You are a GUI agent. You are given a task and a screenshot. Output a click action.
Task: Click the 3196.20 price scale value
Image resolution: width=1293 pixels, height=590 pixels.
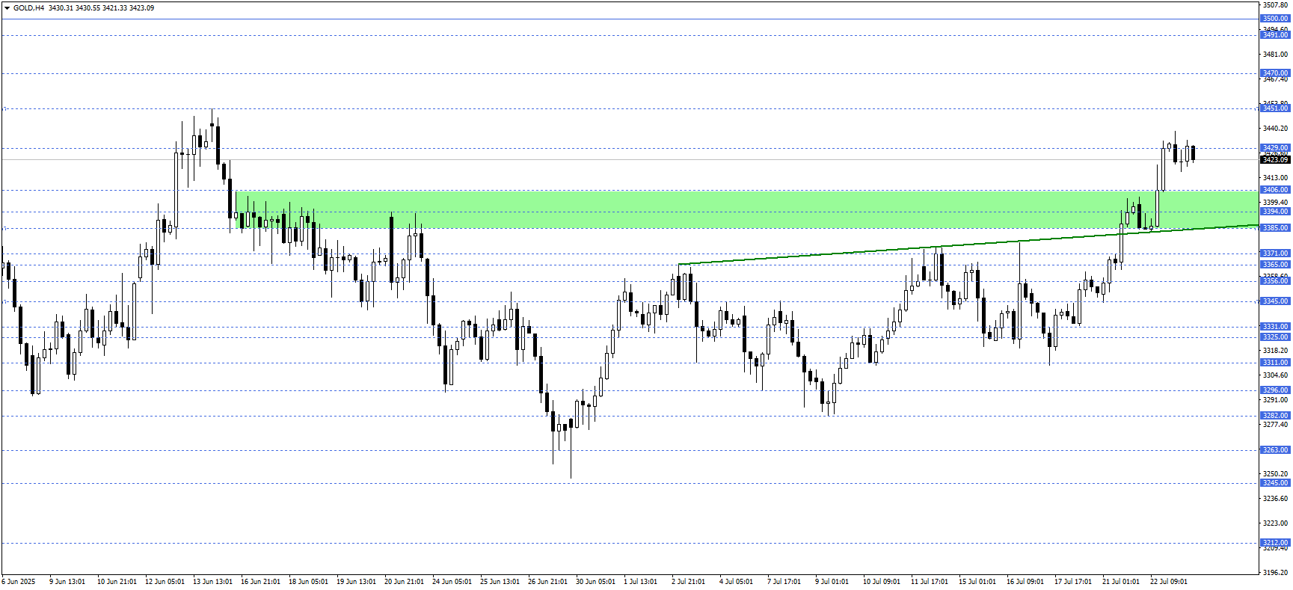point(1275,573)
